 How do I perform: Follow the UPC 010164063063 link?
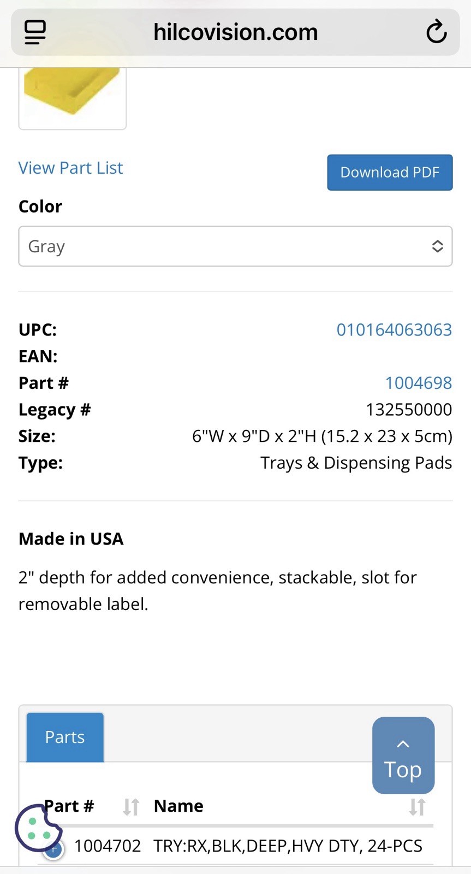click(394, 330)
